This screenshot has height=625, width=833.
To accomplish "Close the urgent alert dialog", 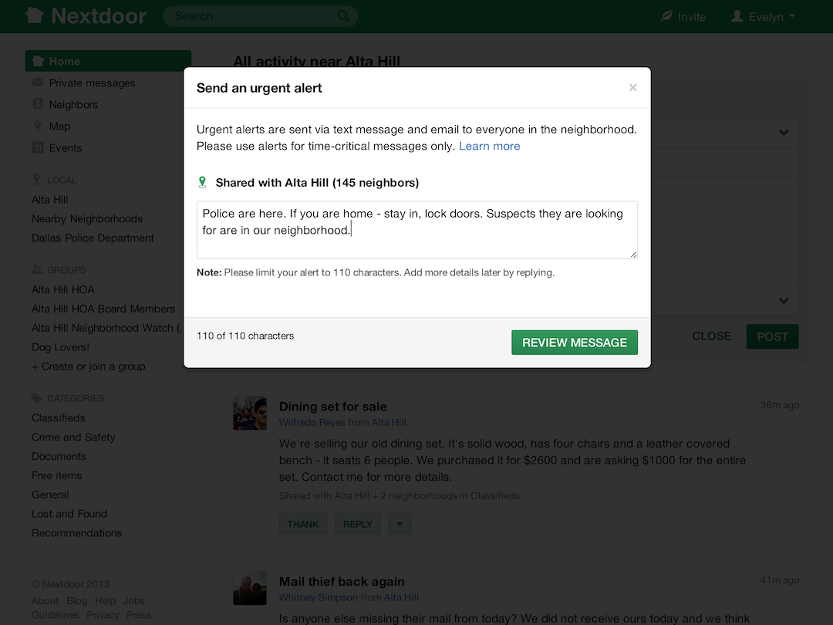I will click(x=633, y=88).
